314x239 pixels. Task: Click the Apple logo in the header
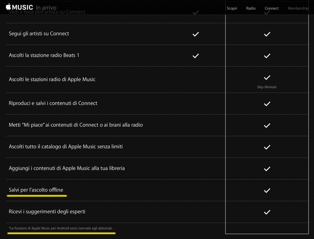[x=9, y=7]
